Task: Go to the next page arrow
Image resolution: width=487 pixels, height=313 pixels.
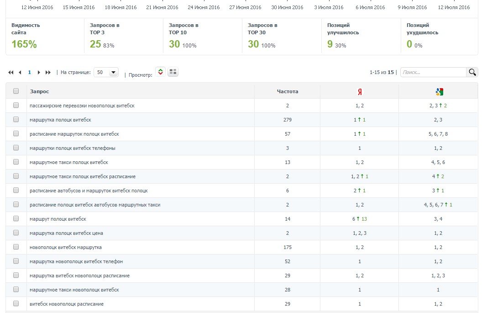Action: (x=39, y=73)
